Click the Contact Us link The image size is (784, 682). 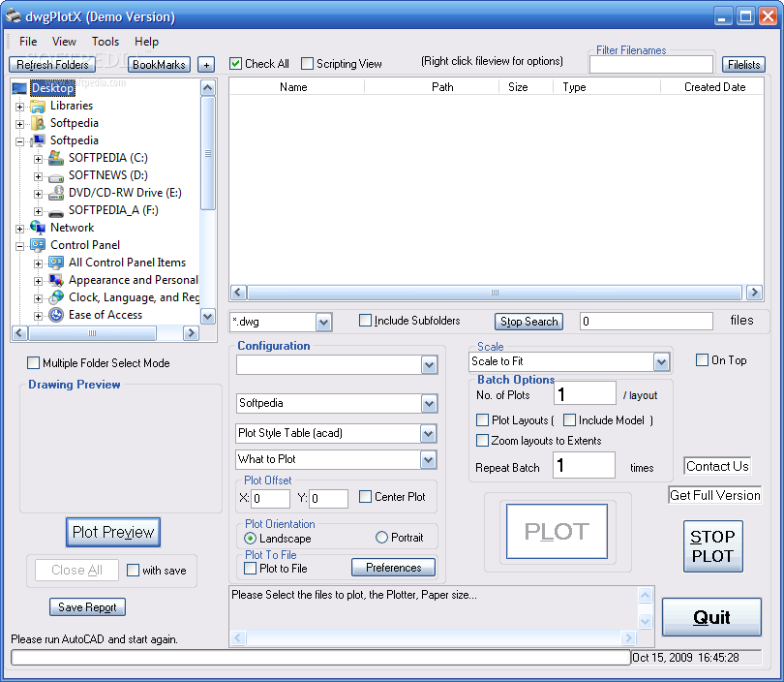click(x=717, y=466)
